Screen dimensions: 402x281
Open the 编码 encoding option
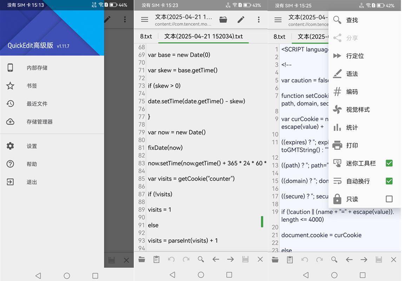pyautogui.click(x=352, y=92)
